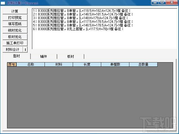This screenshot has height=134, width=179.
Task: Switch to the 型材 tab
Action: [x=16, y=56]
